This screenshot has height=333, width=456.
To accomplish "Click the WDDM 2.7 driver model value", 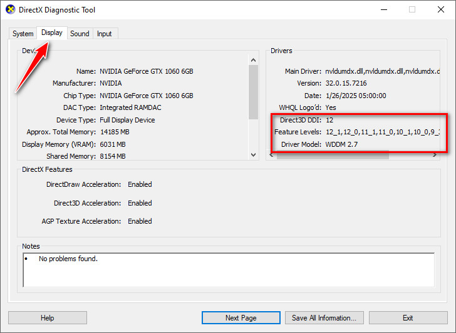I will (x=341, y=144).
